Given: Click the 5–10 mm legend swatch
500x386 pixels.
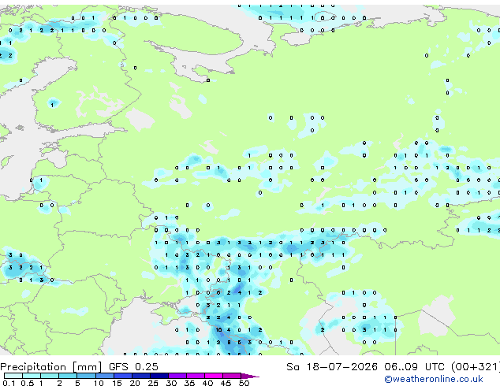Looking at the screenshot, I should tap(86, 376).
